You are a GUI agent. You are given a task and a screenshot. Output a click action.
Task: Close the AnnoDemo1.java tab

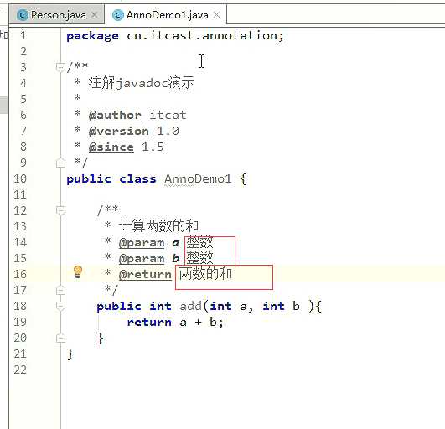(x=216, y=15)
